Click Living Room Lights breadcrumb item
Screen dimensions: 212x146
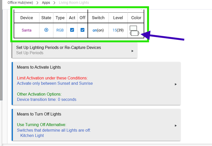[x=74, y=3]
